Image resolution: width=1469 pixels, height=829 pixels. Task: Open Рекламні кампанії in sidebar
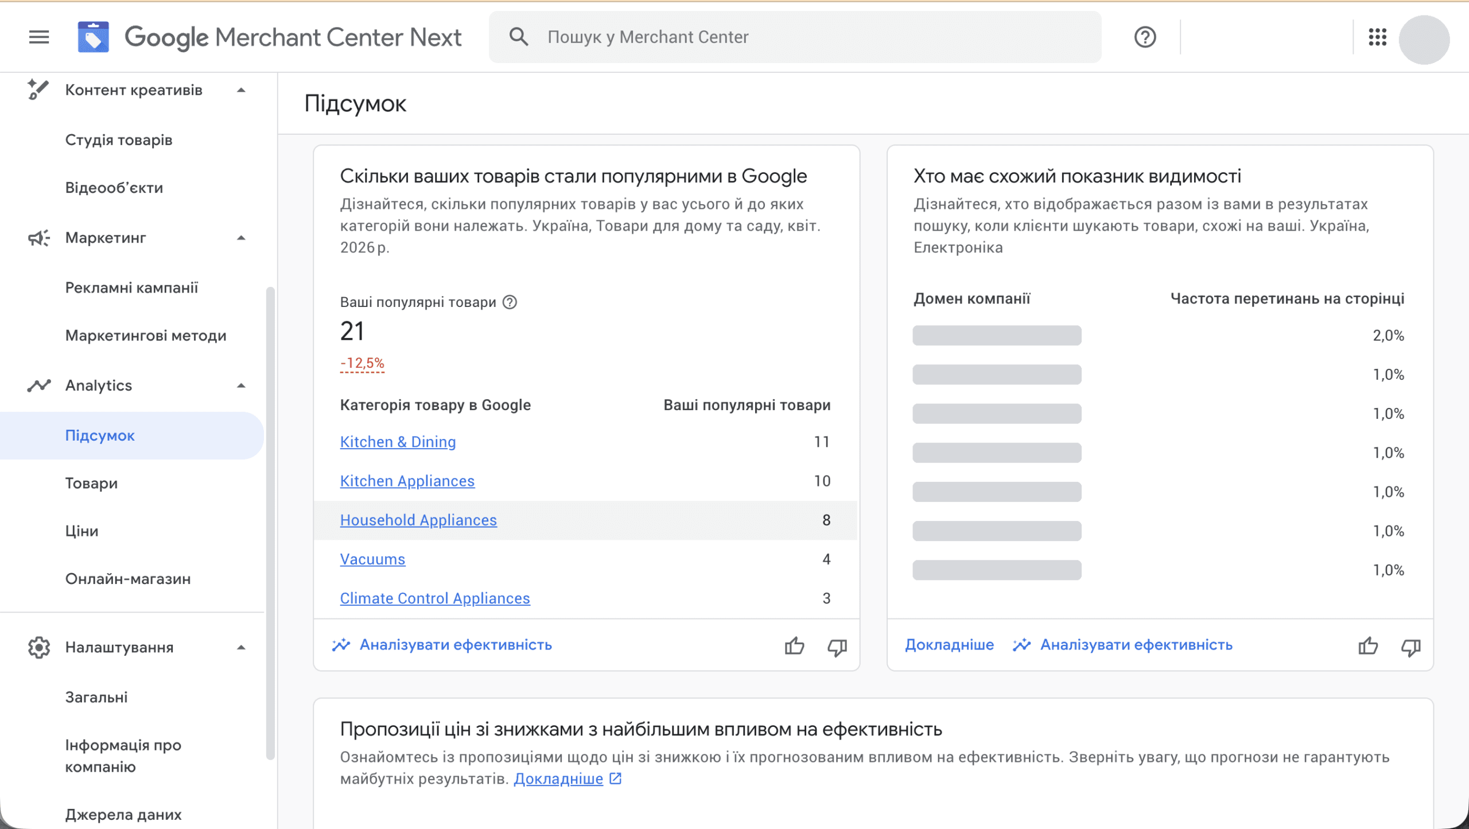click(131, 287)
